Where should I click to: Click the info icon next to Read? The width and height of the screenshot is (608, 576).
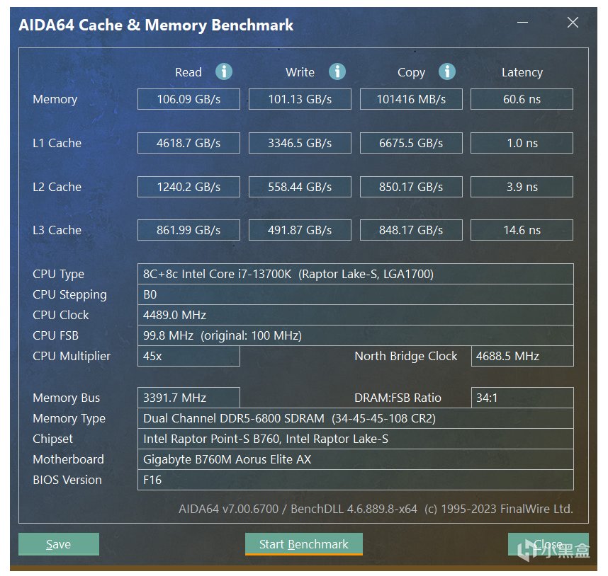pyautogui.click(x=224, y=71)
